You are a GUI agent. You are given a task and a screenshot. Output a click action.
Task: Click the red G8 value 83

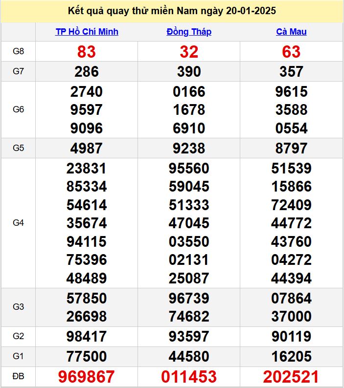87,52
